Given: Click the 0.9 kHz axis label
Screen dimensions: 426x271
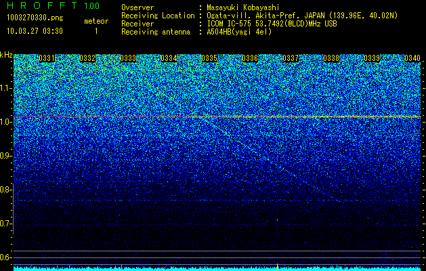Looking at the screenshot, I should tap(5, 156).
